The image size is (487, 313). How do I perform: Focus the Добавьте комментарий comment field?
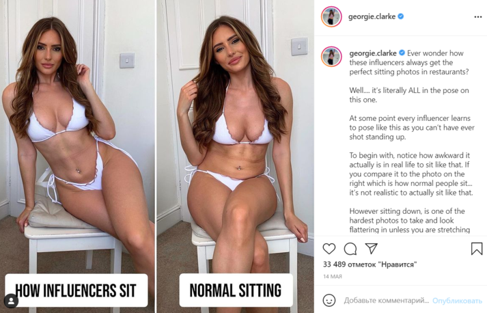[x=386, y=301]
